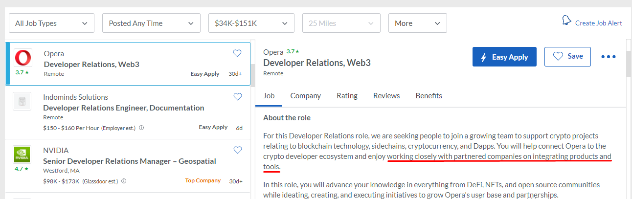This screenshot has height=199, width=632.
Task: Click the $98K - $173K salary text
Action: [61, 181]
